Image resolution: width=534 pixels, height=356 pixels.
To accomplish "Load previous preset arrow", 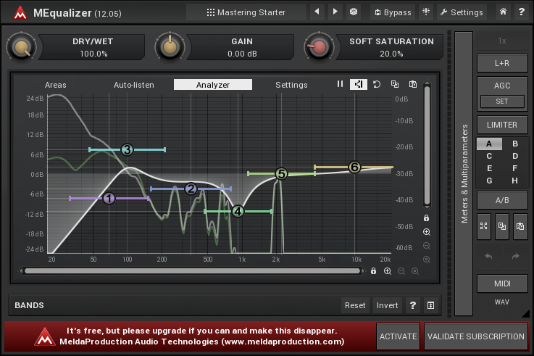I will 317,12.
